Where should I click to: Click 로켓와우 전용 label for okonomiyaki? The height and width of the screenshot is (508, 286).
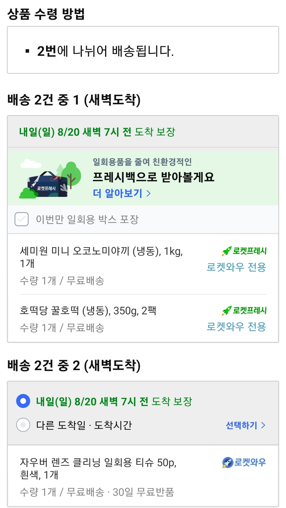[236, 267]
